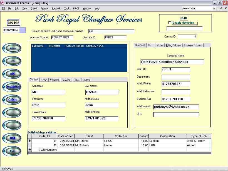Open the Insert menu
This screenshot has width=228, height=171.
[34, 9]
